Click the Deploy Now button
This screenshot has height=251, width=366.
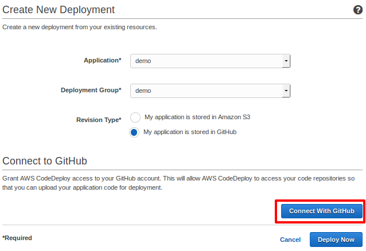[336, 240]
